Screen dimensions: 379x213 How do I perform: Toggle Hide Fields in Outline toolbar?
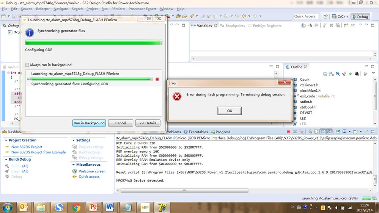pos(338,74)
